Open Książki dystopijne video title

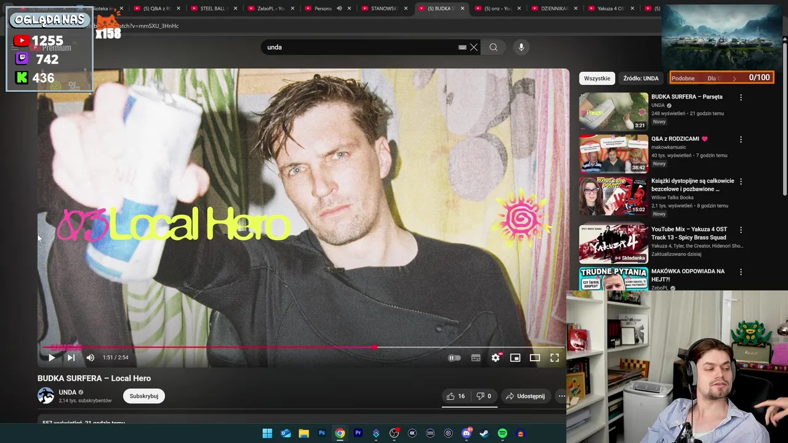click(x=693, y=185)
